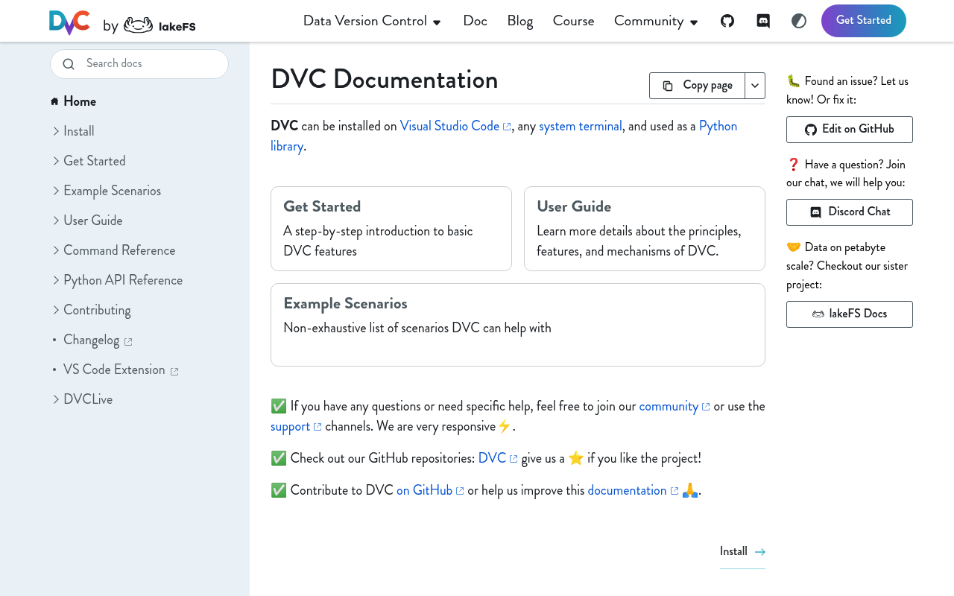The width and height of the screenshot is (954, 596).
Task: Open the GitHub icon in the header
Action: (727, 21)
